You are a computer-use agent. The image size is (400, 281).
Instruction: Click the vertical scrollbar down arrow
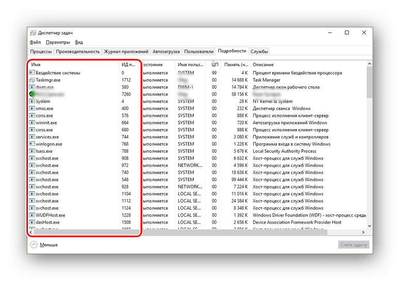370,226
